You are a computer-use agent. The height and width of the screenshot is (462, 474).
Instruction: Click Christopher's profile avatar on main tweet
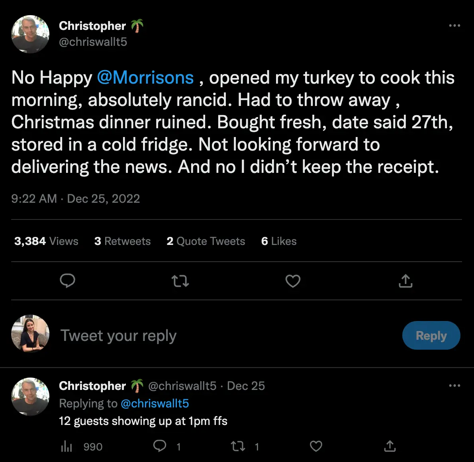[x=30, y=34]
